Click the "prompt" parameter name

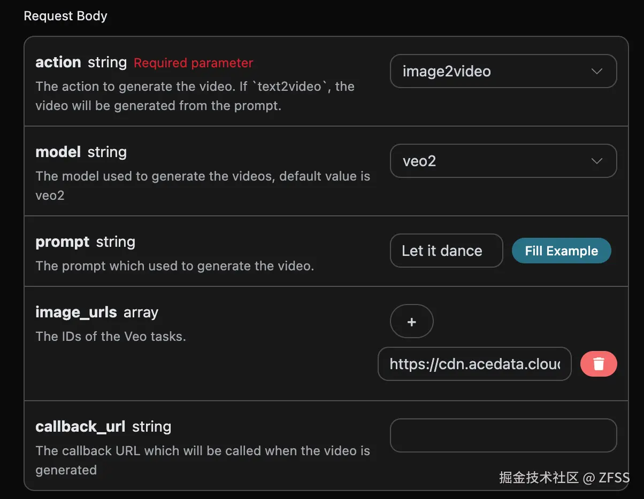click(62, 242)
